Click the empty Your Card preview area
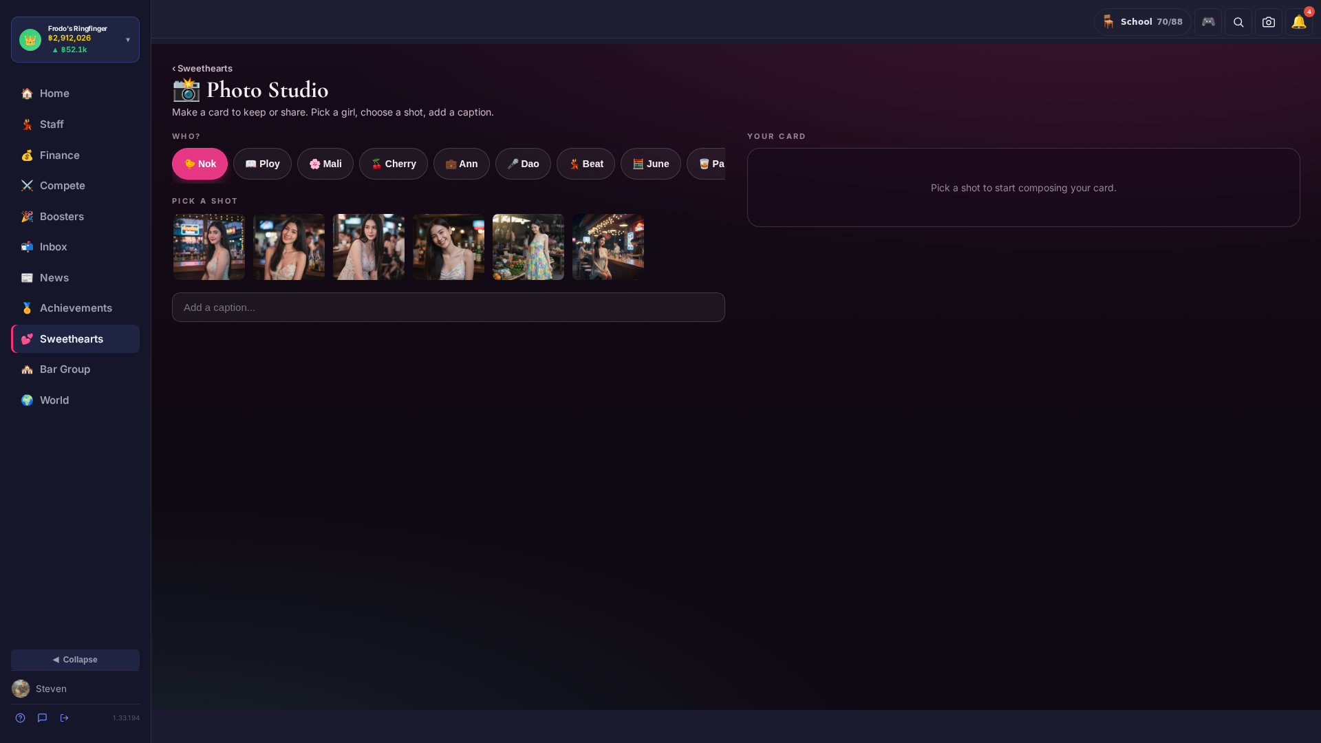This screenshot has width=1321, height=743. coord(1024,188)
